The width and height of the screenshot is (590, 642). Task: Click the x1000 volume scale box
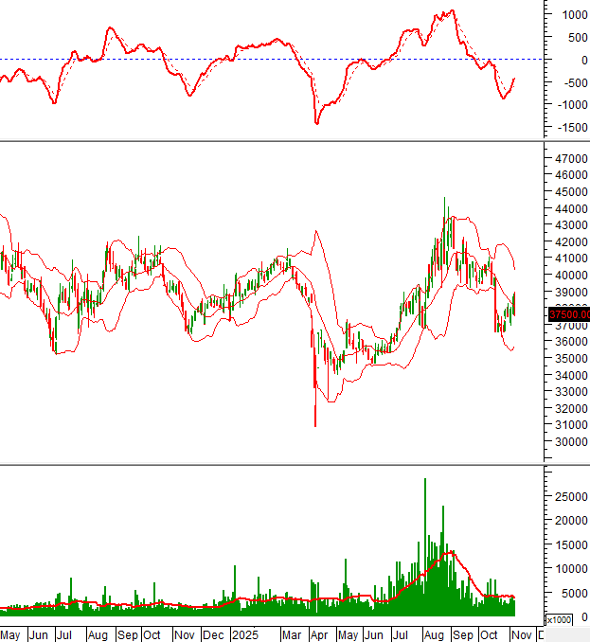pos(559,619)
